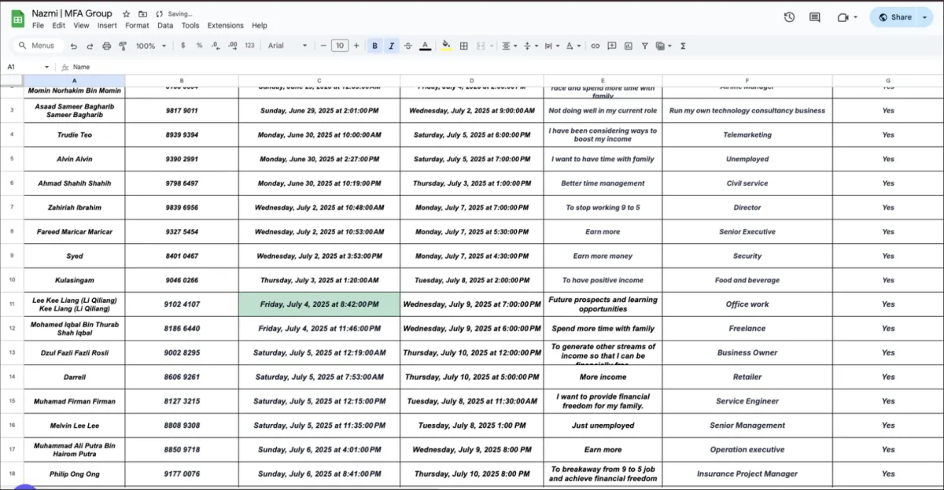Select the Paint format tool

(122, 46)
